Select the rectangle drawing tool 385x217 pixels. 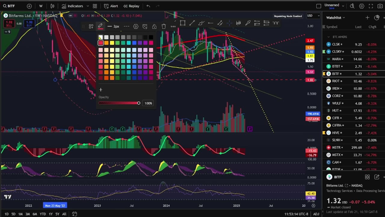tap(183, 23)
